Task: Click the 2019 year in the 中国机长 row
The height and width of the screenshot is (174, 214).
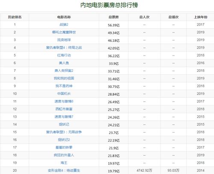Action: pos(200,94)
